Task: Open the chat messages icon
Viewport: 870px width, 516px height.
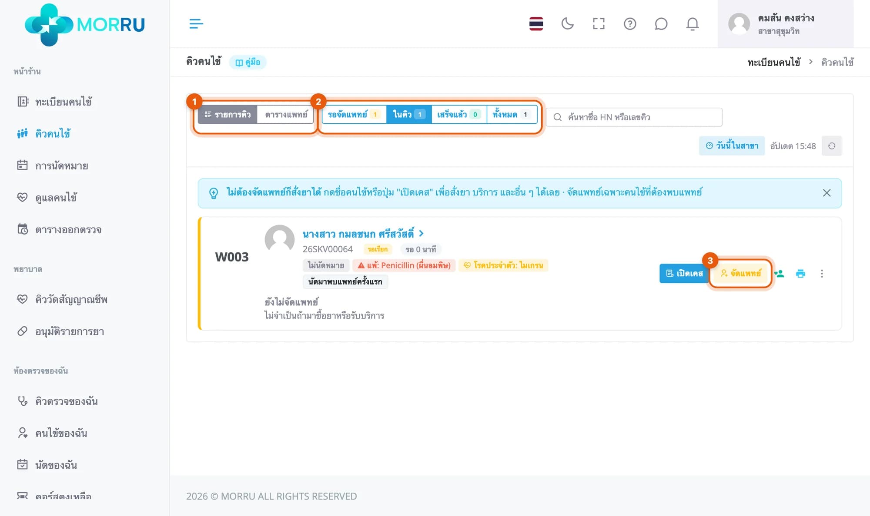Action: [661, 23]
